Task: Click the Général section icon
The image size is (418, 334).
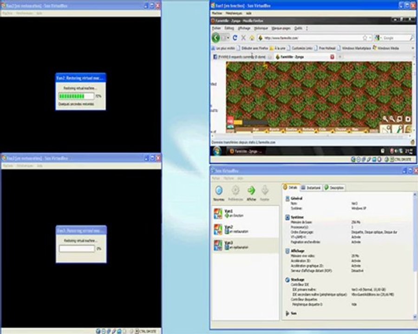Action: tap(287, 199)
